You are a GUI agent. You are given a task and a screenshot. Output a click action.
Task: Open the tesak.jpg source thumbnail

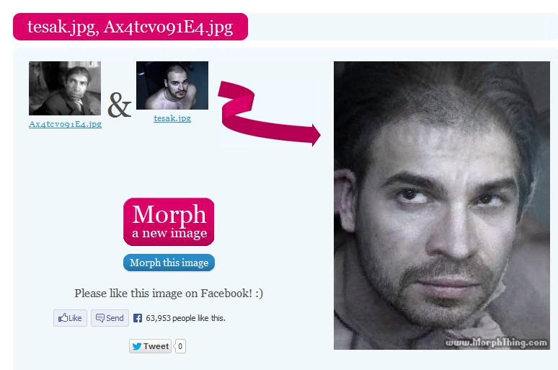(x=172, y=85)
